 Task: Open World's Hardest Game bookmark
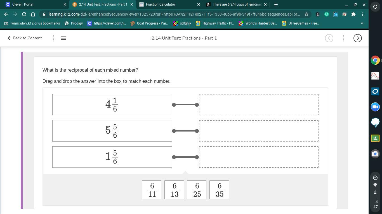click(258, 23)
